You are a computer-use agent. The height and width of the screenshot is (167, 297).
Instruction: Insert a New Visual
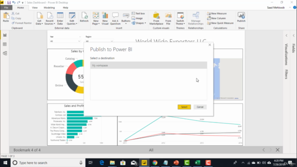point(105,19)
